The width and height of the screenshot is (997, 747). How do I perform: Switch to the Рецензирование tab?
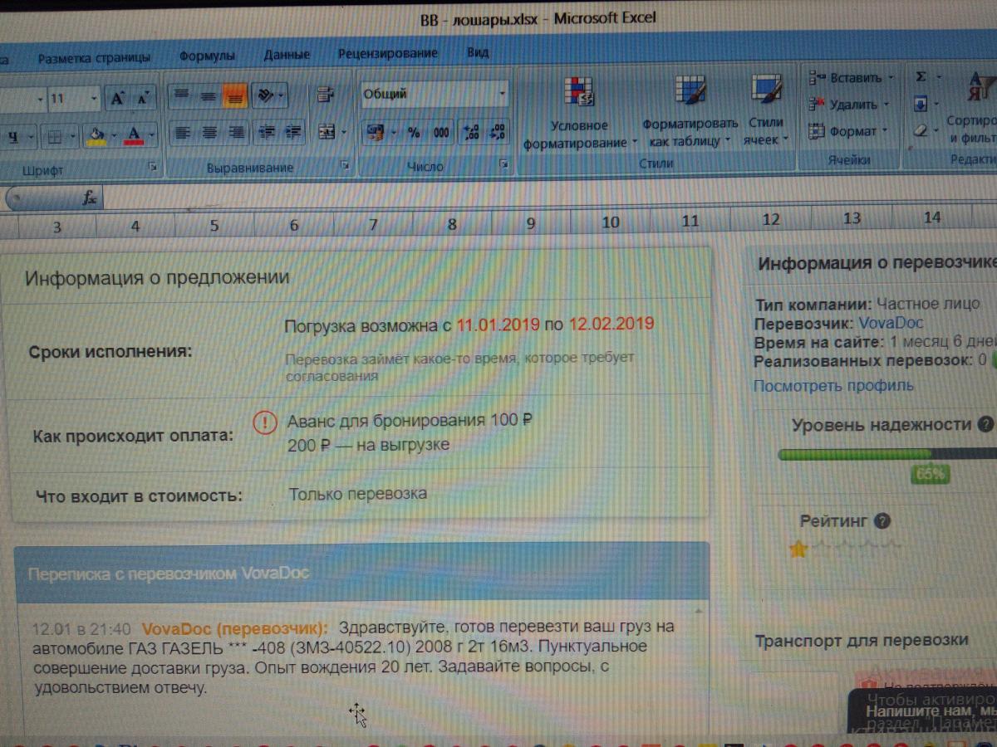(x=387, y=53)
